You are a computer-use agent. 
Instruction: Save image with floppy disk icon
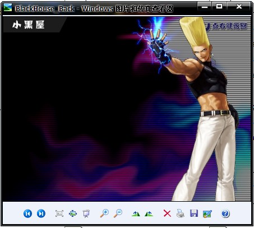[x=194, y=213]
